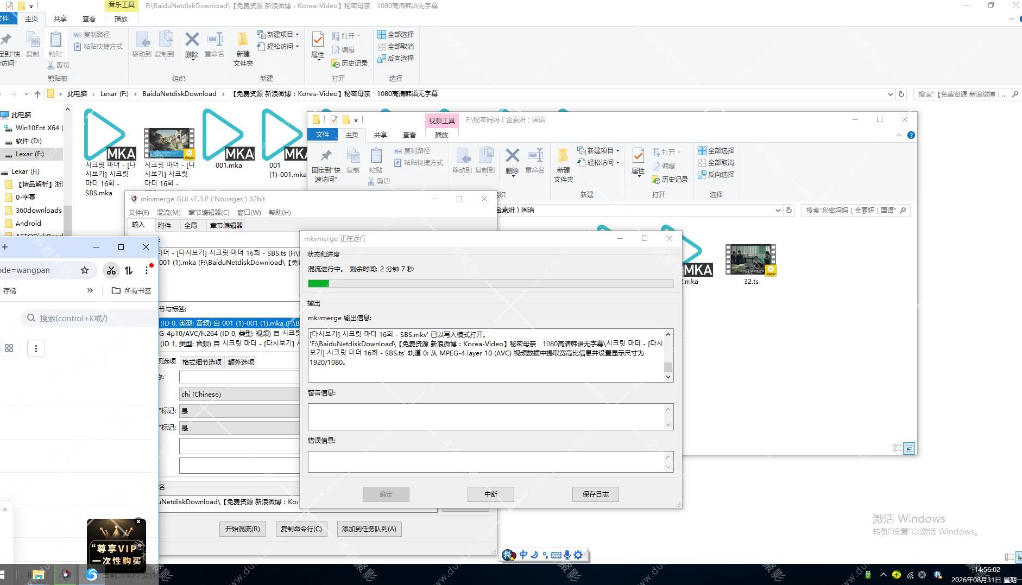Click the 开始混流(R) button
This screenshot has height=585, width=1022.
tap(242, 529)
